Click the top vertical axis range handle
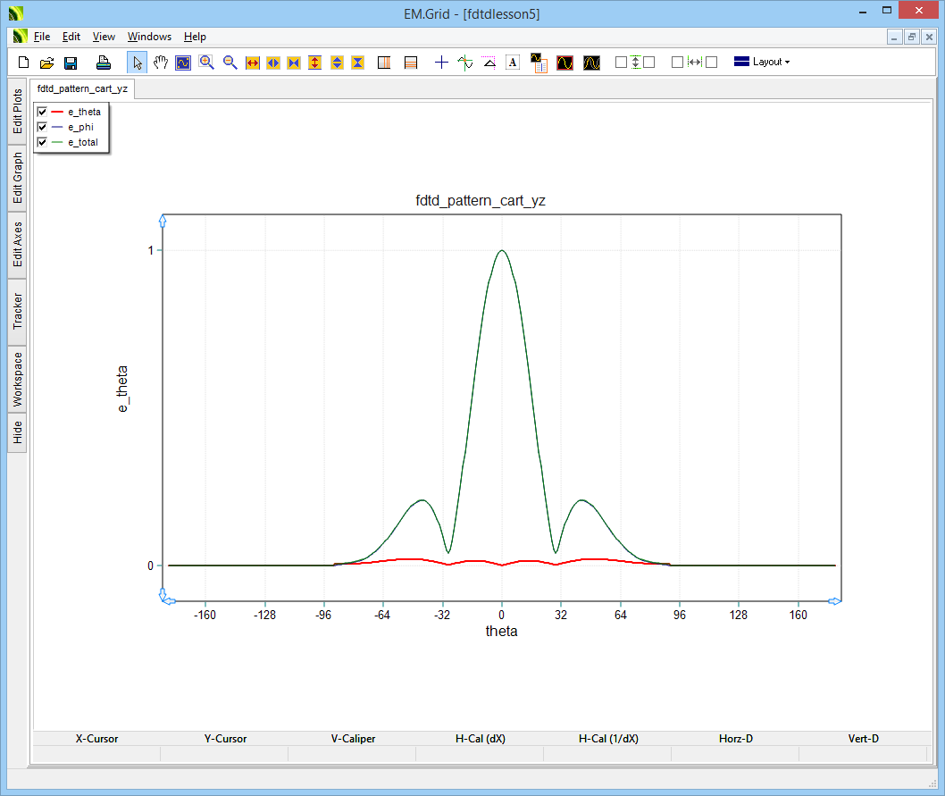The height and width of the screenshot is (796, 945). 163,220
